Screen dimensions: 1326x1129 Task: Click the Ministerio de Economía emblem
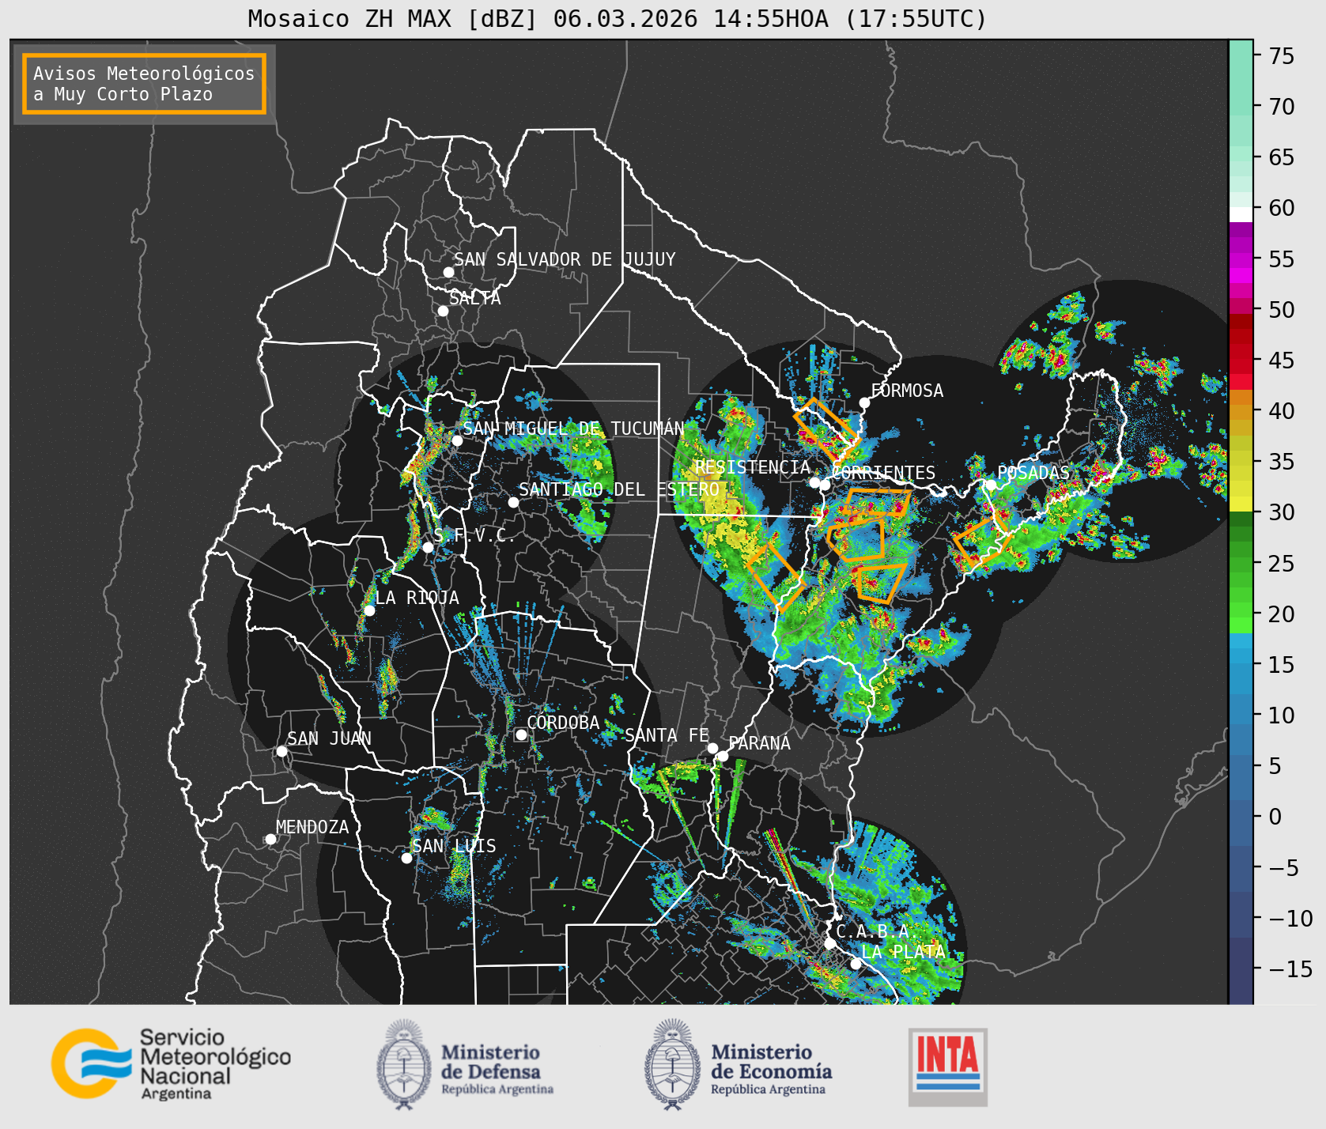click(x=673, y=1063)
